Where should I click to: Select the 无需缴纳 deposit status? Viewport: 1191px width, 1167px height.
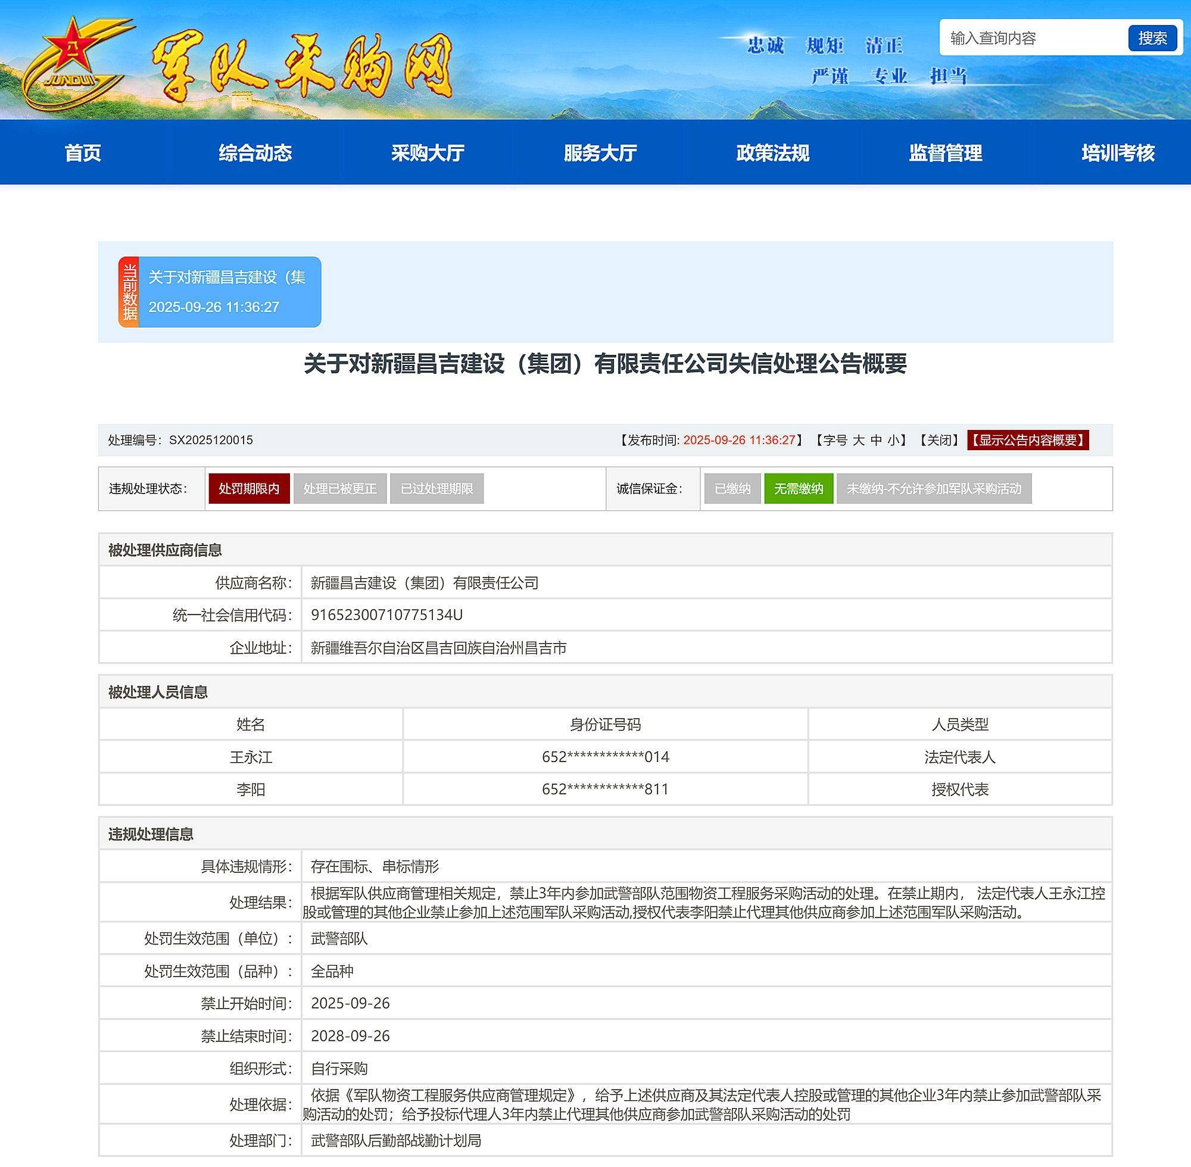point(799,488)
